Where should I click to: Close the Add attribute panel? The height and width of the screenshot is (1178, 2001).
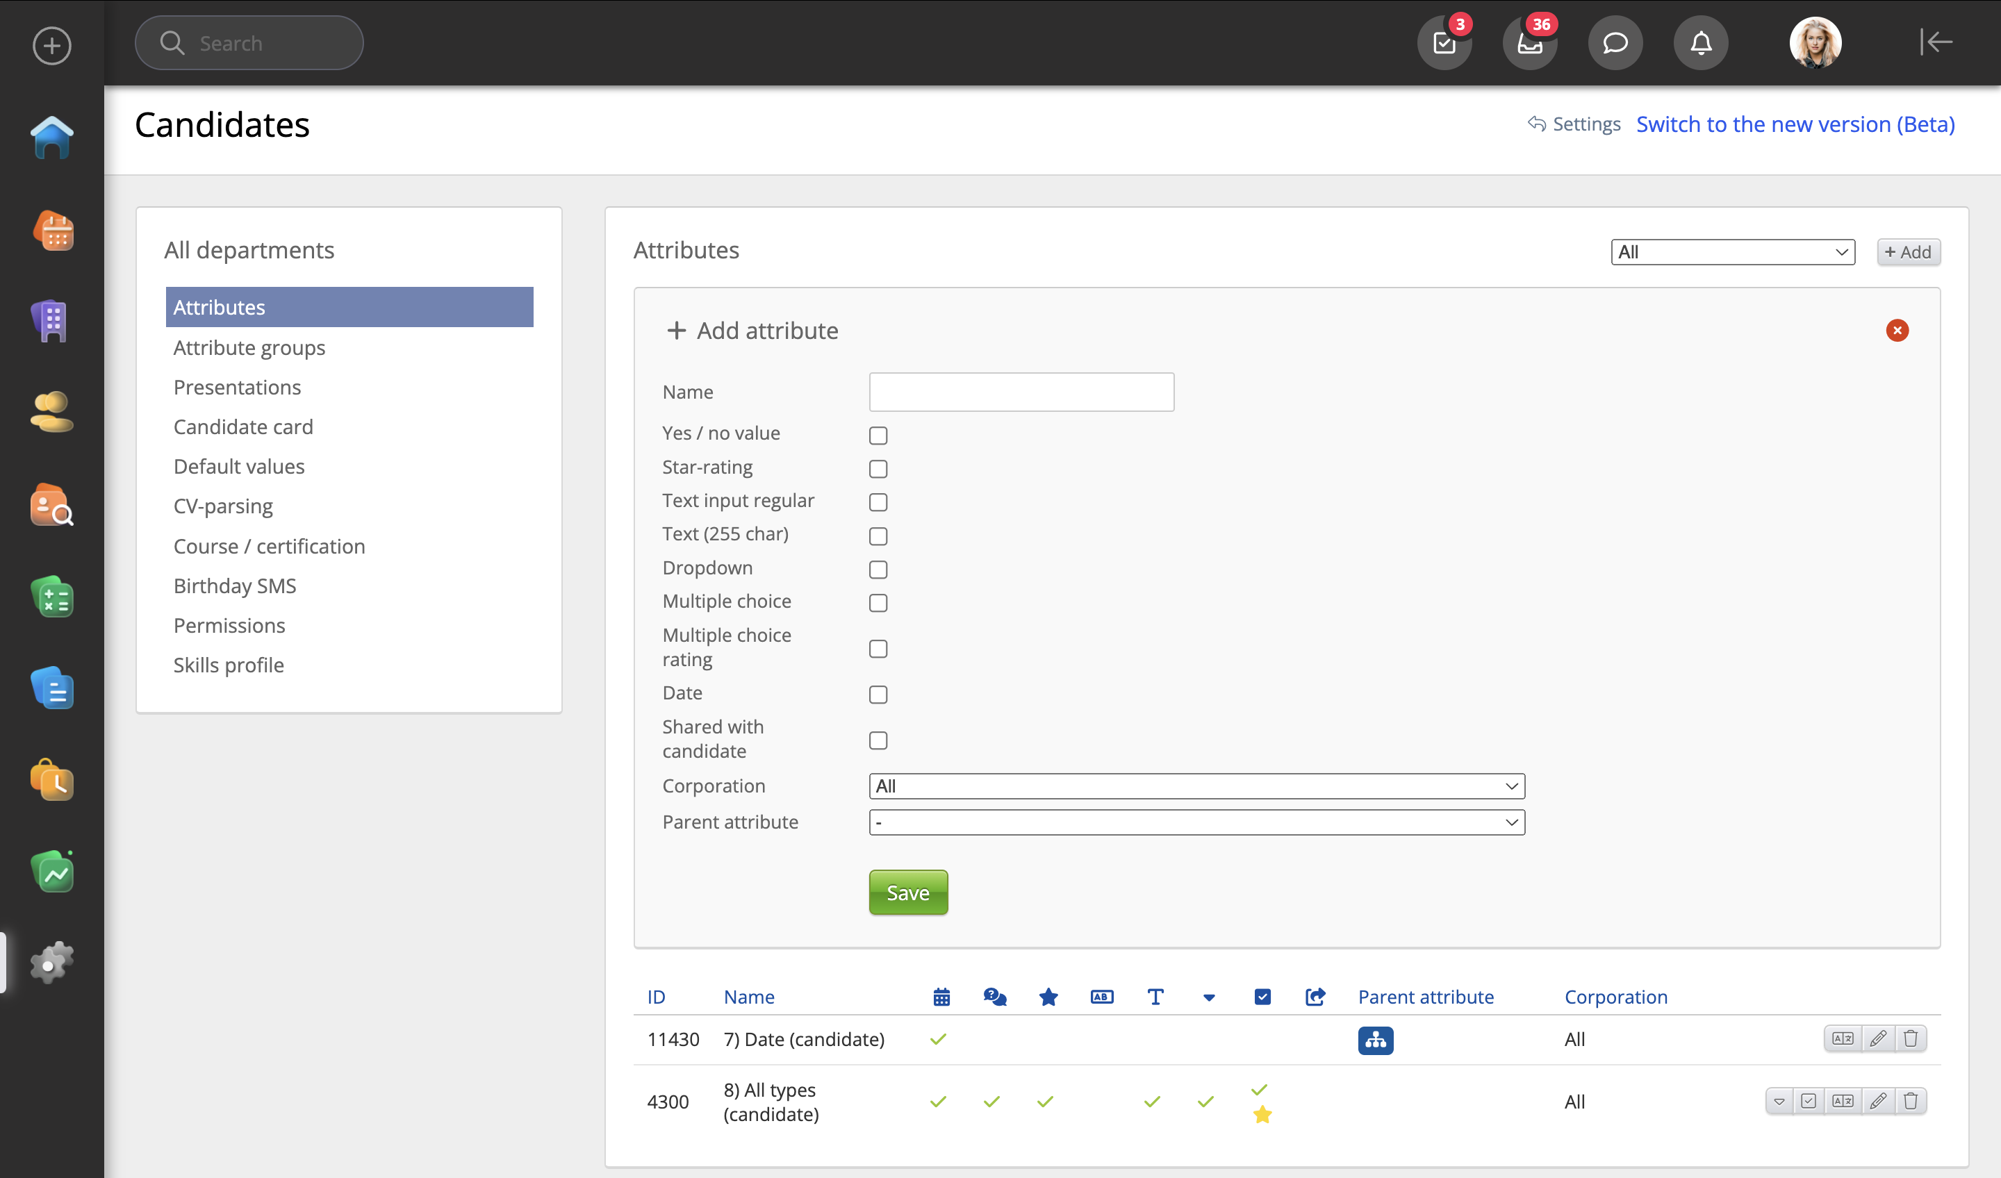point(1897,330)
